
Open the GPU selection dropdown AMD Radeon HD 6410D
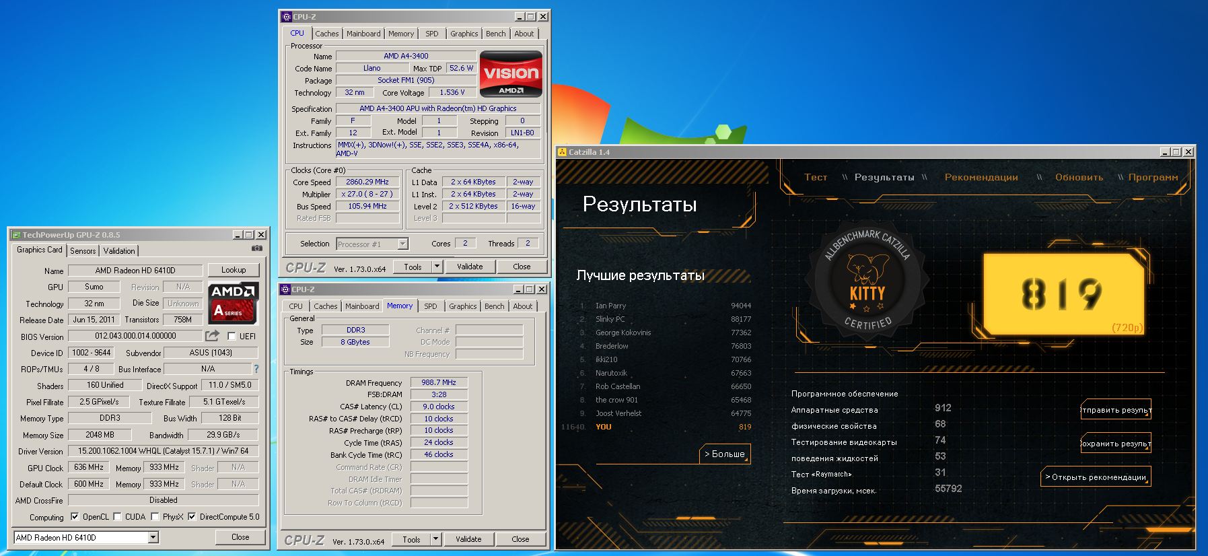tap(86, 537)
